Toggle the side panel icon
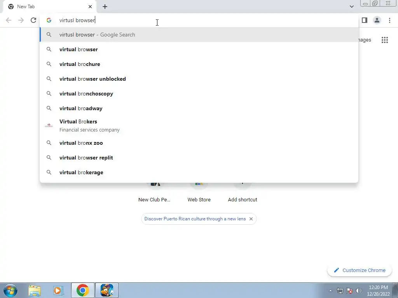Viewport: 398px width, 298px height. coord(365,20)
